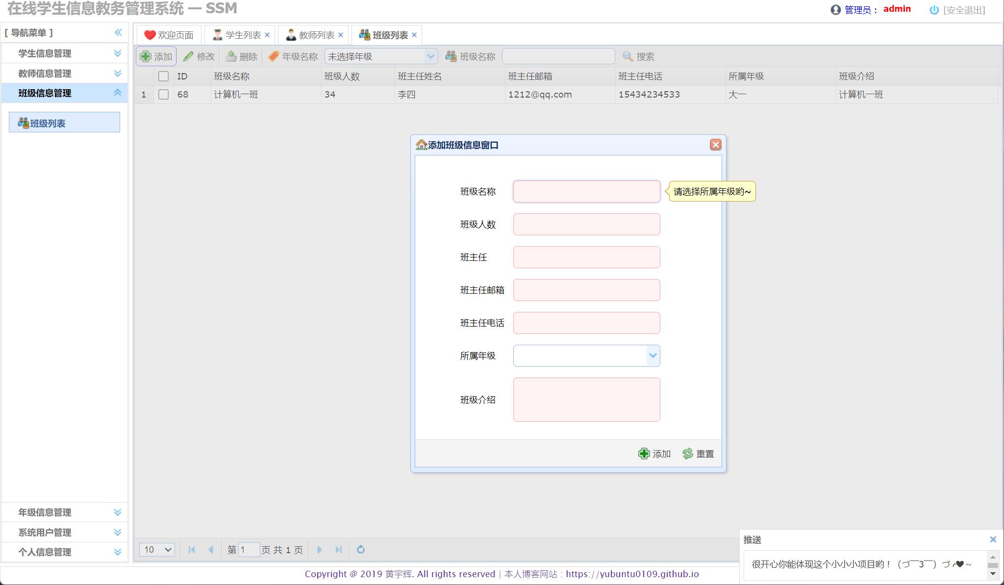Click the 添加 icon to add a new class
The image size is (1004, 585).
146,56
